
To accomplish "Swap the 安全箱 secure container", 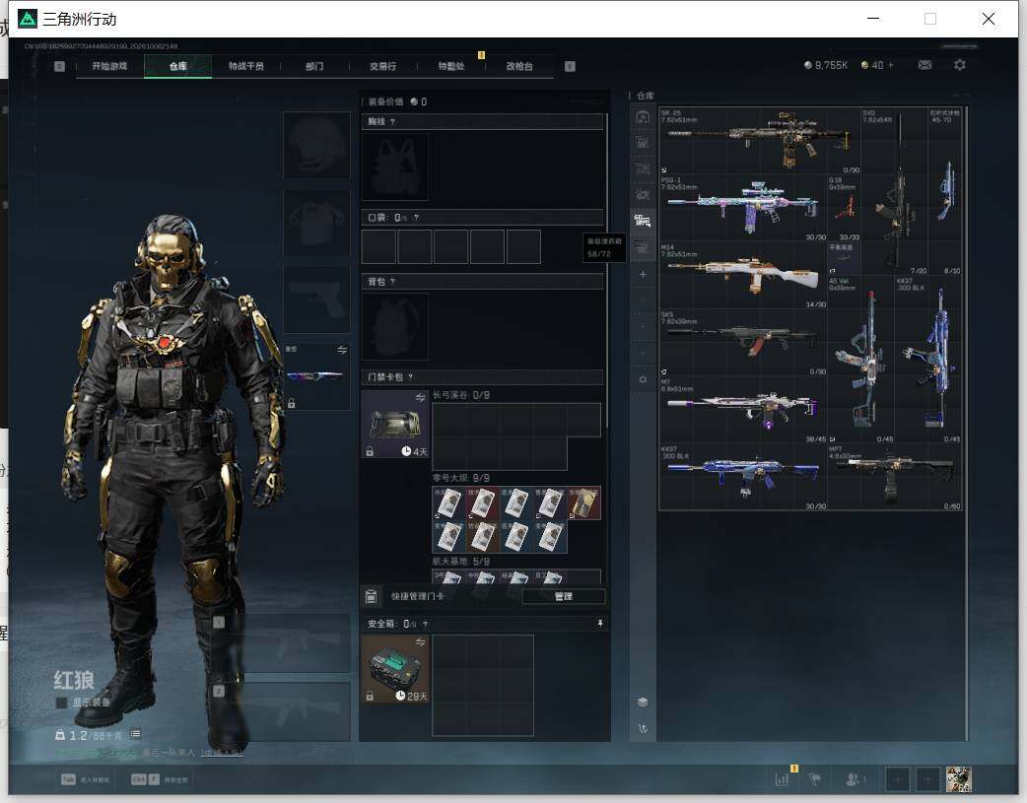I will click(420, 641).
